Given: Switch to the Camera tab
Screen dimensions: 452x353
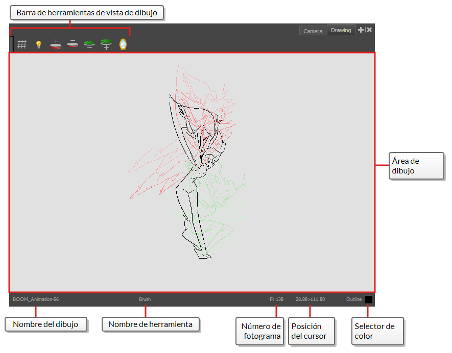Looking at the screenshot, I should tap(313, 31).
